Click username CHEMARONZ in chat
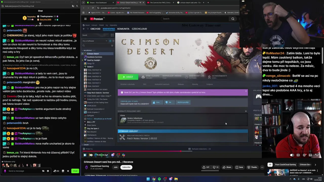 point(15,36)
